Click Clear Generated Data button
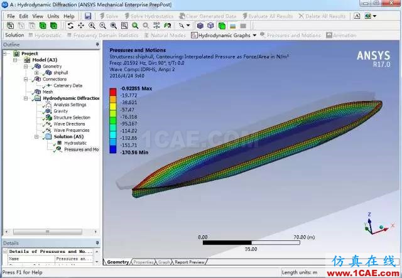 (207, 16)
